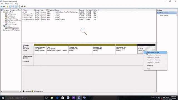The width and height of the screenshot is (178, 100).
Task: Open the purple video app on taskbar
Action: (73, 98)
